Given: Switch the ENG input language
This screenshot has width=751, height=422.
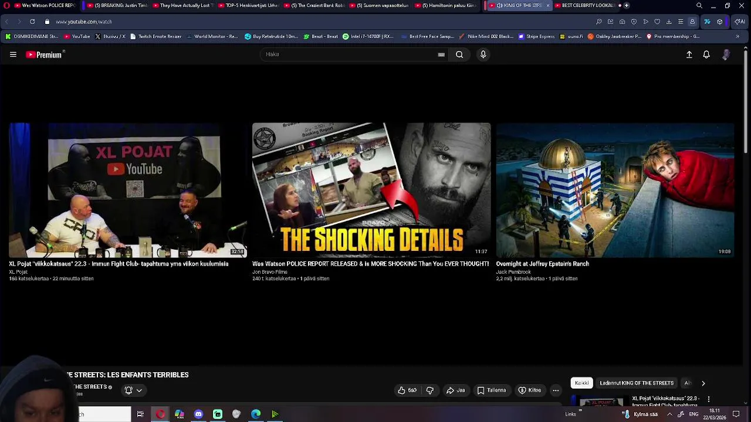Looking at the screenshot, I should (694, 414).
